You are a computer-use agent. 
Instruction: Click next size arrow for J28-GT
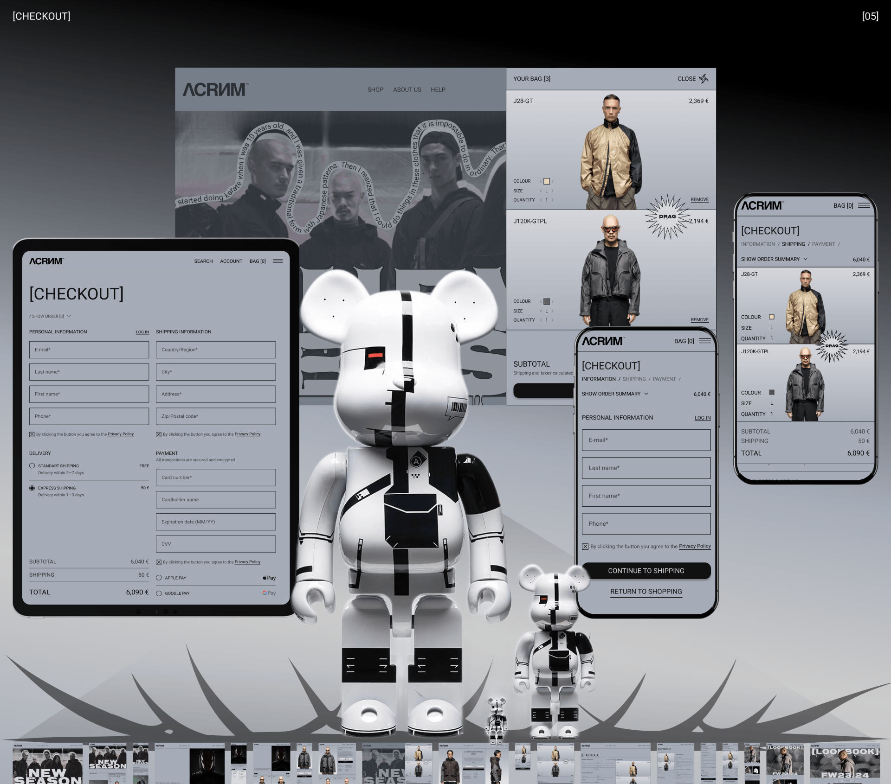coord(552,191)
